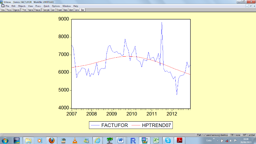Viewport: 256px width, 144px height.
Task: Minimize the inner series window
Action: point(247,6)
